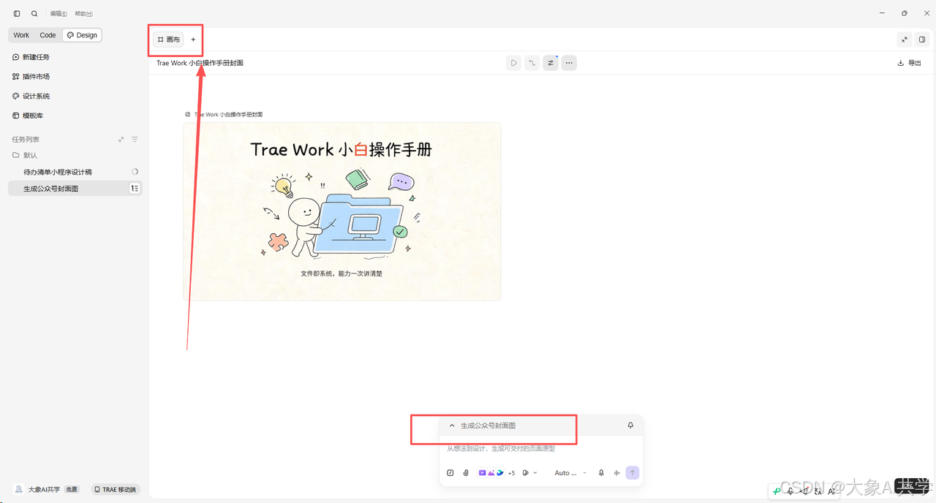Viewport: 936px width, 503px height.
Task: Open task 待办清单小程序设计稿
Action: [x=58, y=172]
